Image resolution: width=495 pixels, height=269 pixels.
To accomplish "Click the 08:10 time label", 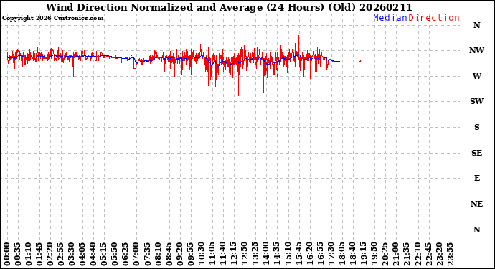I will pyautogui.click(x=158, y=255).
